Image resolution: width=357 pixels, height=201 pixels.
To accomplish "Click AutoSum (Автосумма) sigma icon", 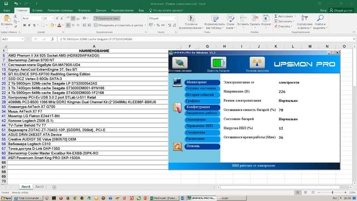I will pos(276,16).
